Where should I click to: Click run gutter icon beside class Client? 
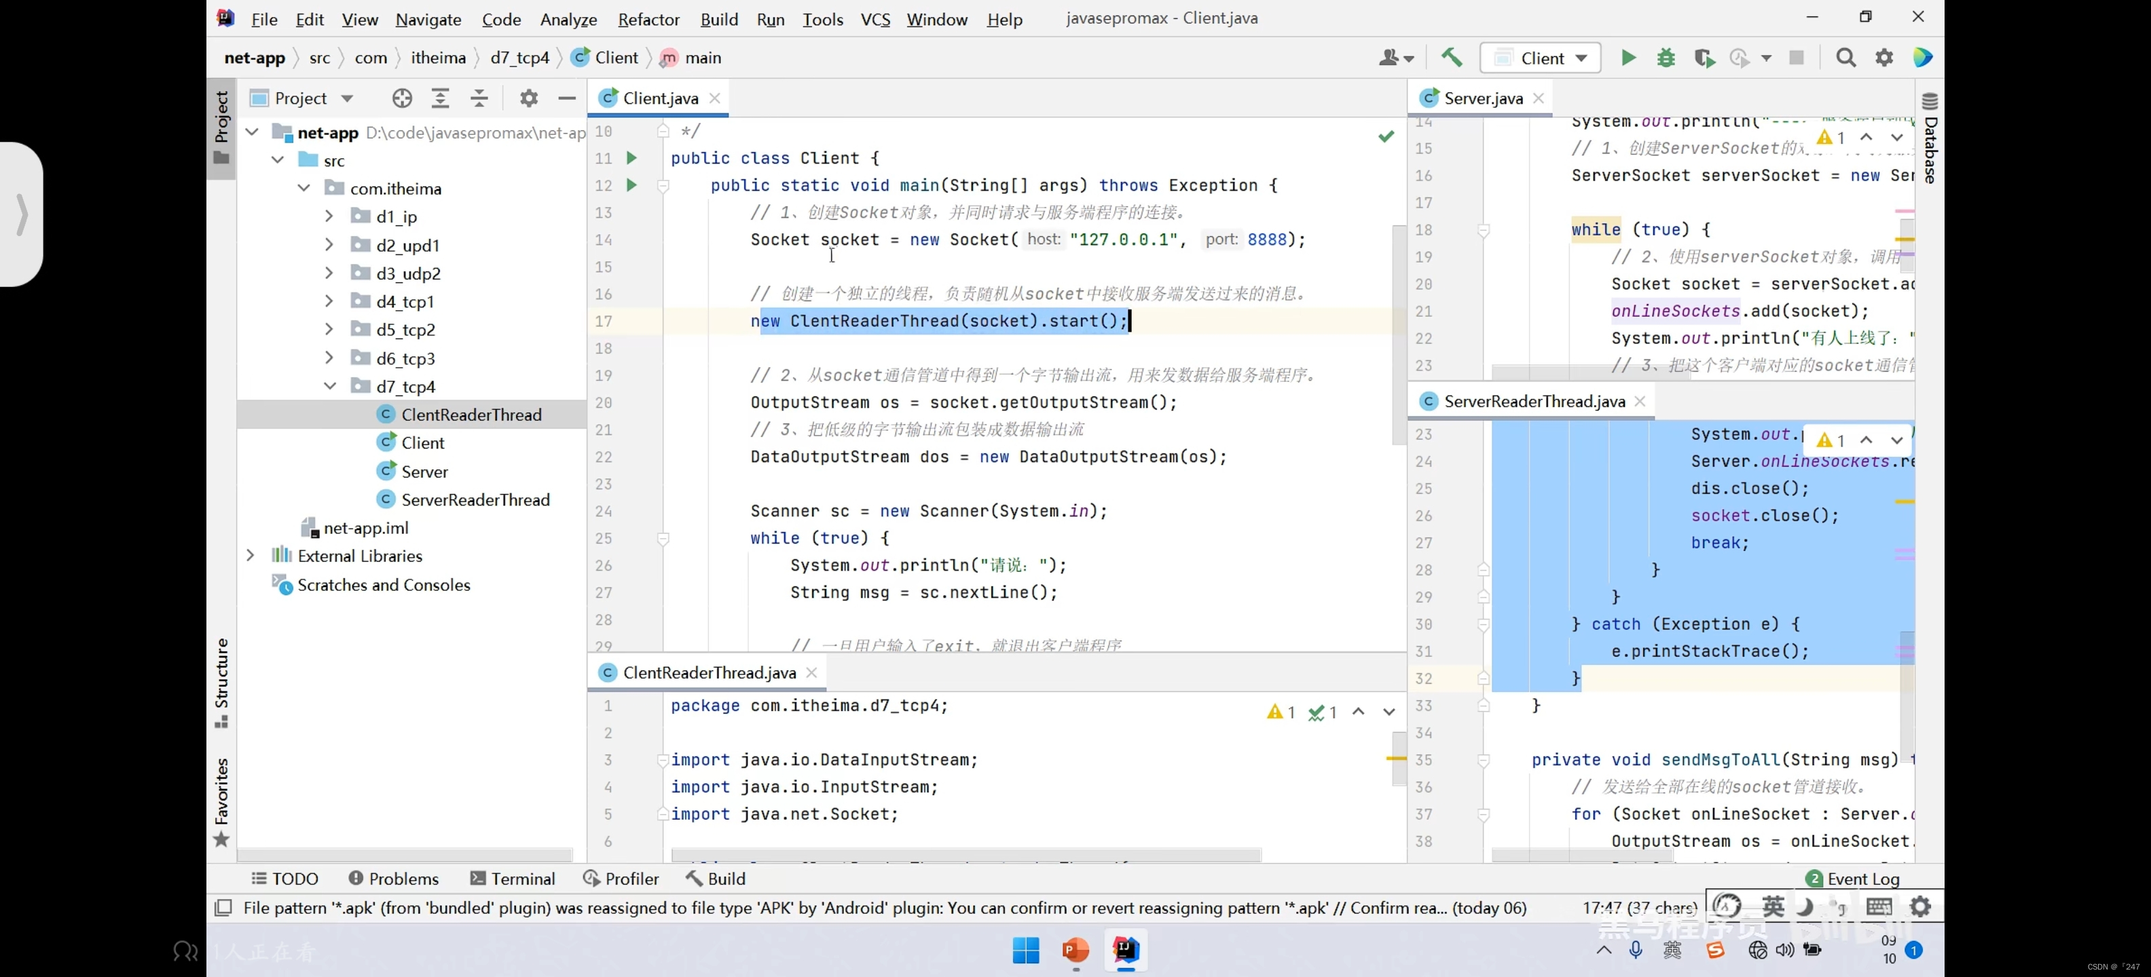tap(632, 157)
